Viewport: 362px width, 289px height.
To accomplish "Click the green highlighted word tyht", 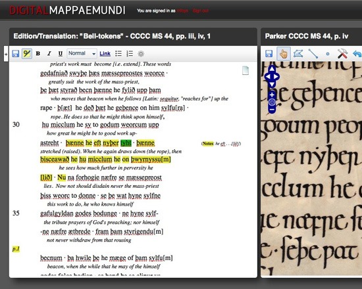I will pyautogui.click(x=126, y=143).
